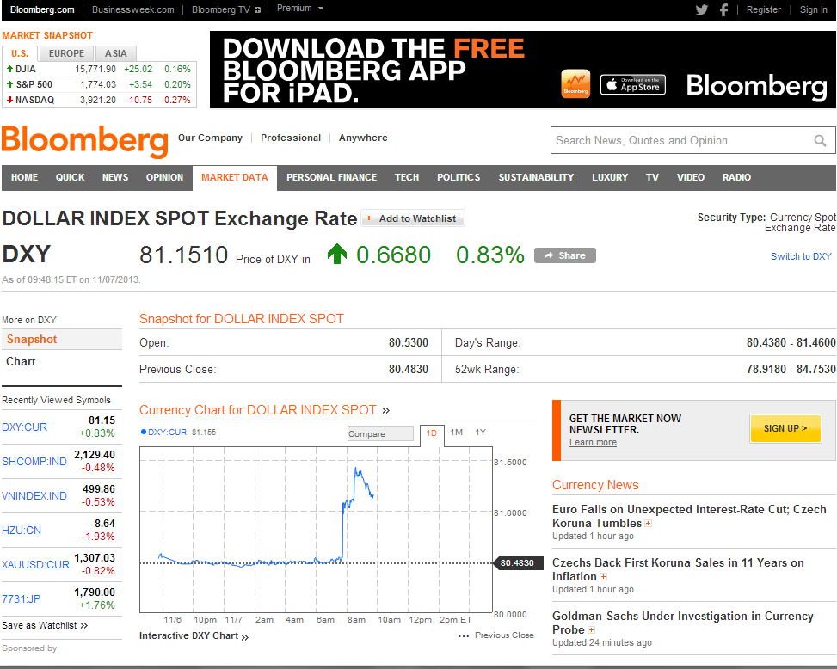Click the App Store download badge
This screenshot has width=837, height=669.
pos(632,84)
